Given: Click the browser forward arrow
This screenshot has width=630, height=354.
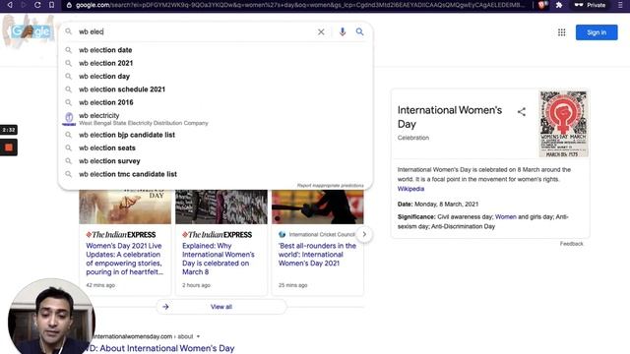Looking at the screenshot, I should click(24, 5).
